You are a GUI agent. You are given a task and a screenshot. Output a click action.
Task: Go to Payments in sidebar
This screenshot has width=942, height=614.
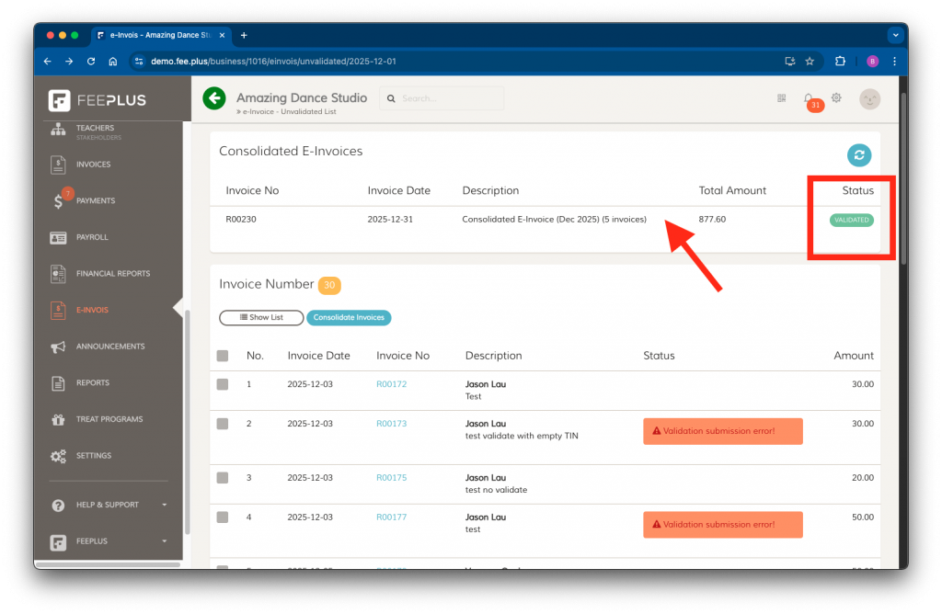pyautogui.click(x=95, y=200)
